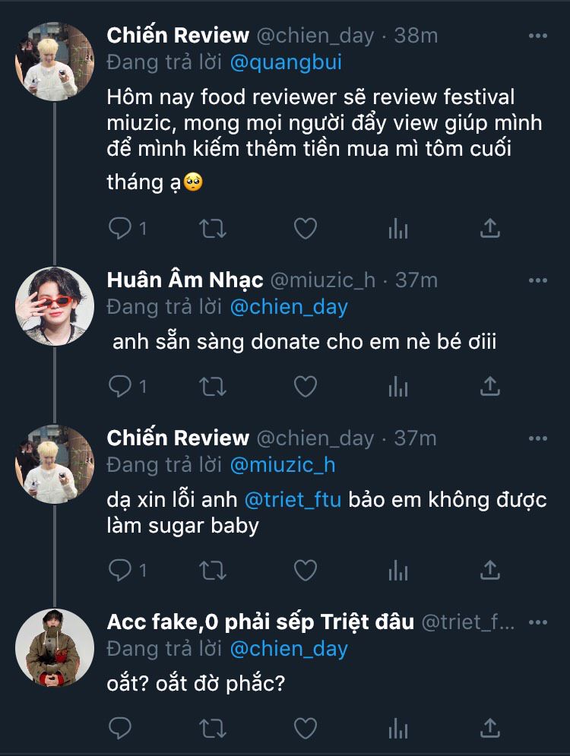Retweet the food reviewer festival tweet
Image resolution: width=570 pixels, height=756 pixels.
(x=213, y=228)
